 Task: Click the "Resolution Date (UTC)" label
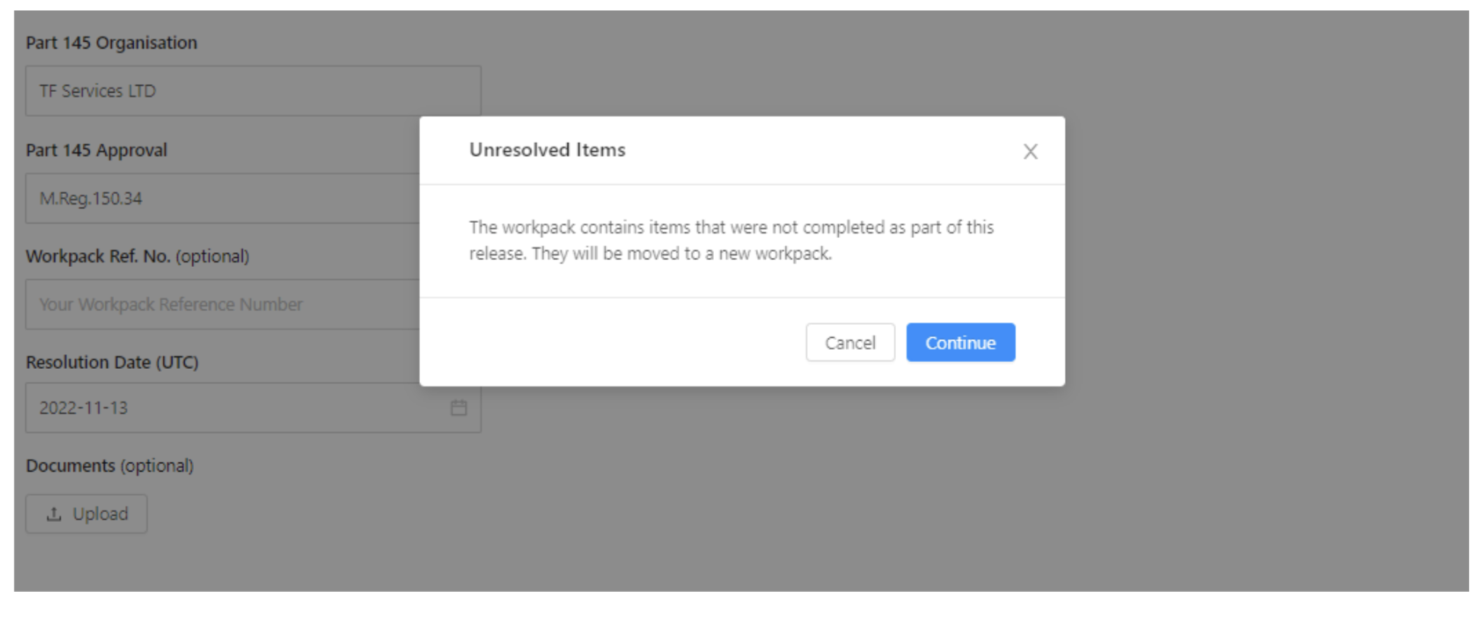click(x=112, y=362)
